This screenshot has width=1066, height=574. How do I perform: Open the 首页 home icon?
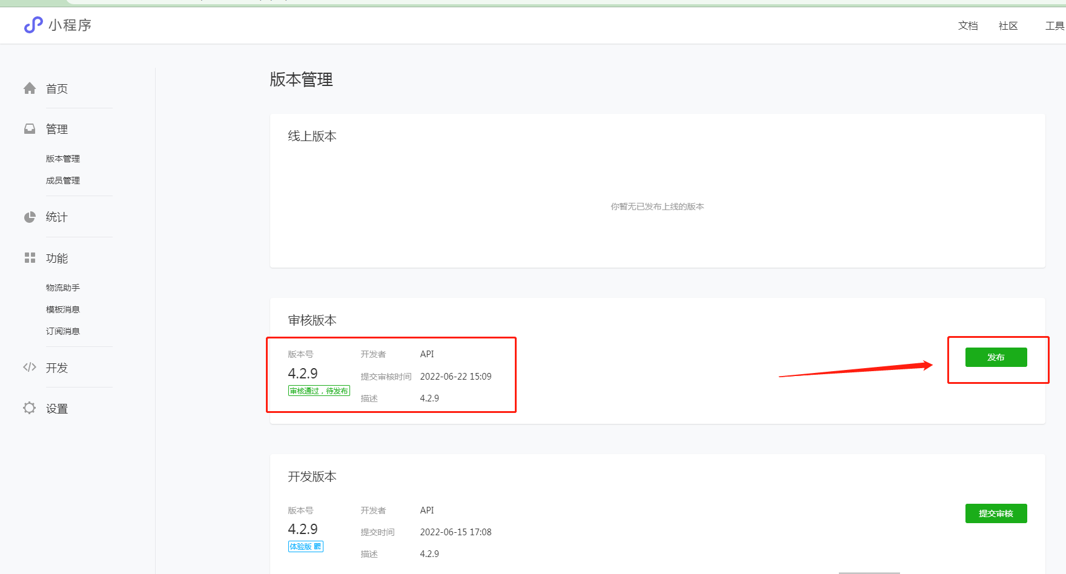click(30, 88)
